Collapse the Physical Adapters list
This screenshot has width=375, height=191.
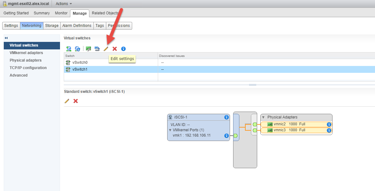click(263, 117)
